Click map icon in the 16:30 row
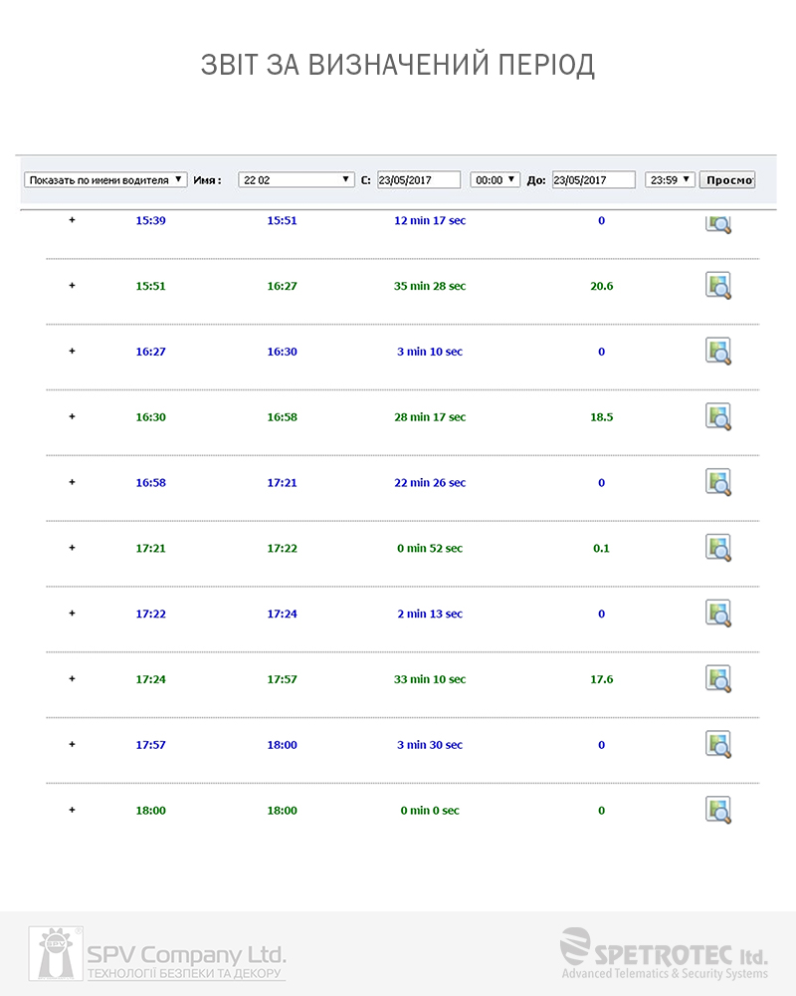This screenshot has height=996, width=796. tap(718, 417)
